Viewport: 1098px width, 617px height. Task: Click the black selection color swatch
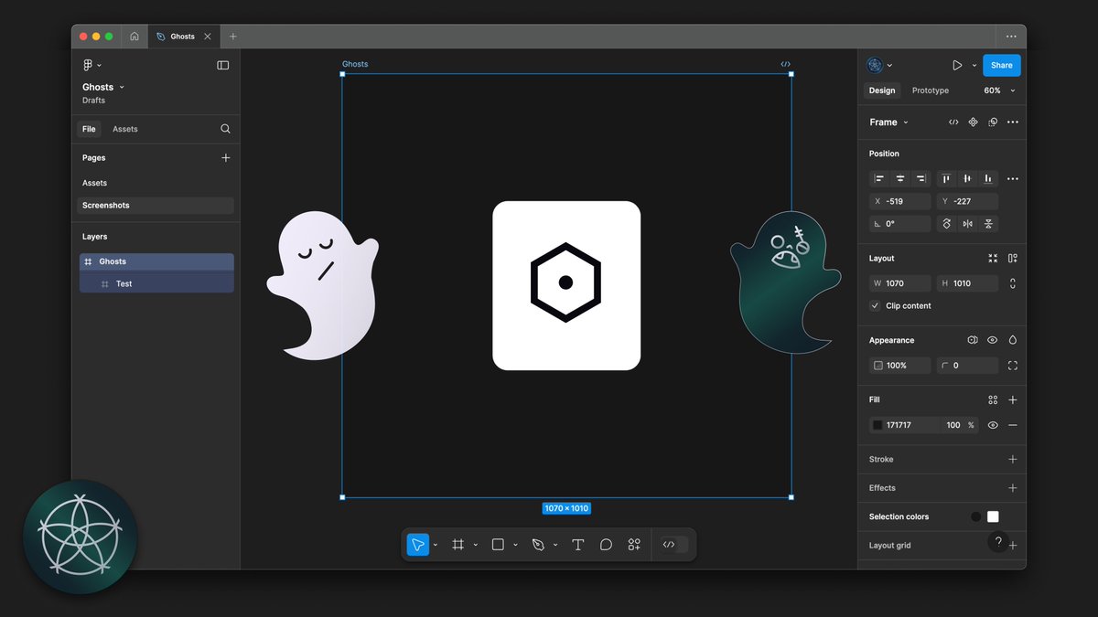(x=976, y=516)
